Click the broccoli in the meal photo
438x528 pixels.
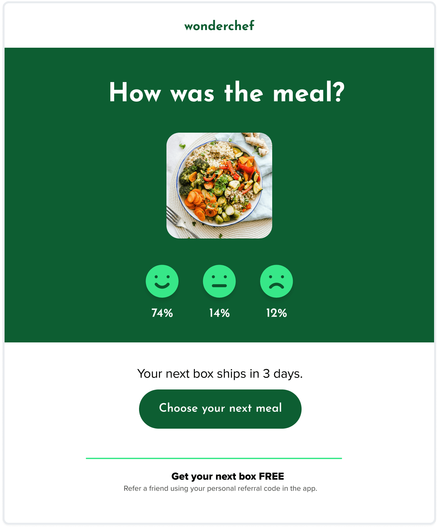(x=191, y=173)
